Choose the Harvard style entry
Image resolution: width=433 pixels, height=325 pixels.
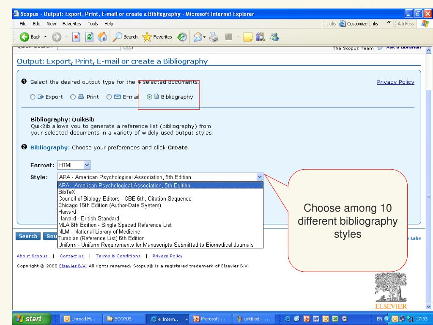[x=160, y=212]
